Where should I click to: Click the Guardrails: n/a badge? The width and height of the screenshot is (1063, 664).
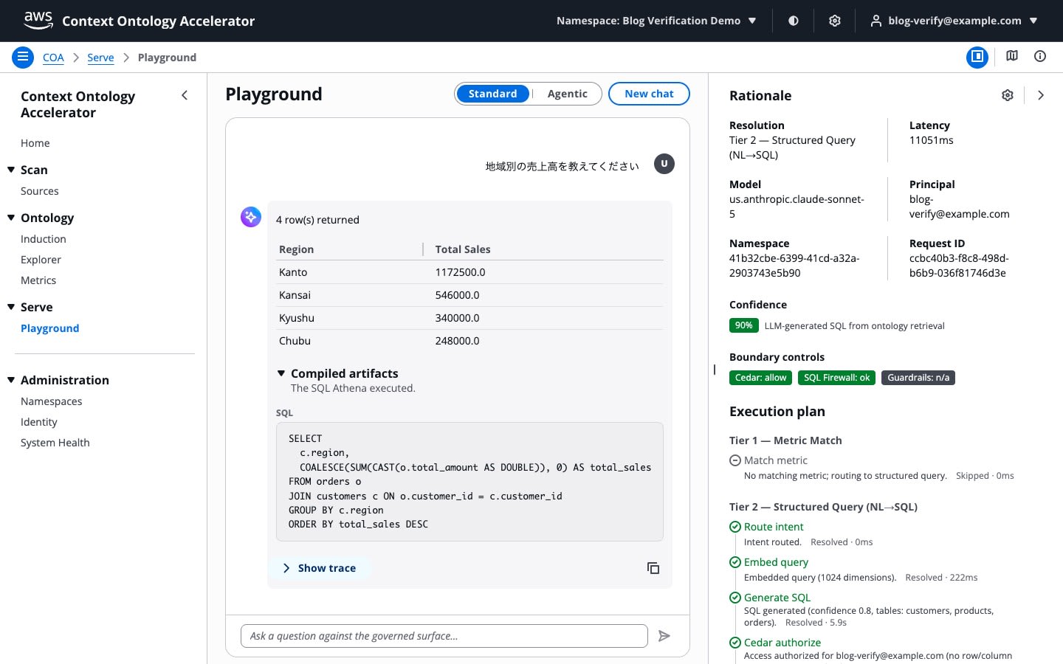pos(918,378)
